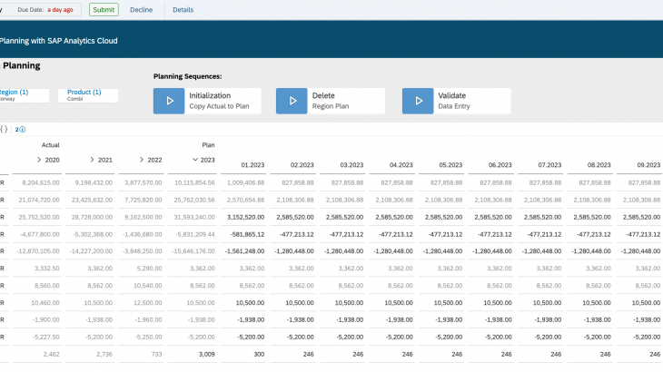This screenshot has height=372, width=663.
Task: Click the curly braces formula icon
Action: coord(4,130)
